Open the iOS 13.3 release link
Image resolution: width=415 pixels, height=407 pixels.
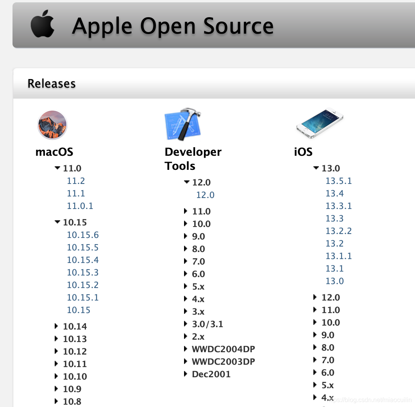coord(335,219)
